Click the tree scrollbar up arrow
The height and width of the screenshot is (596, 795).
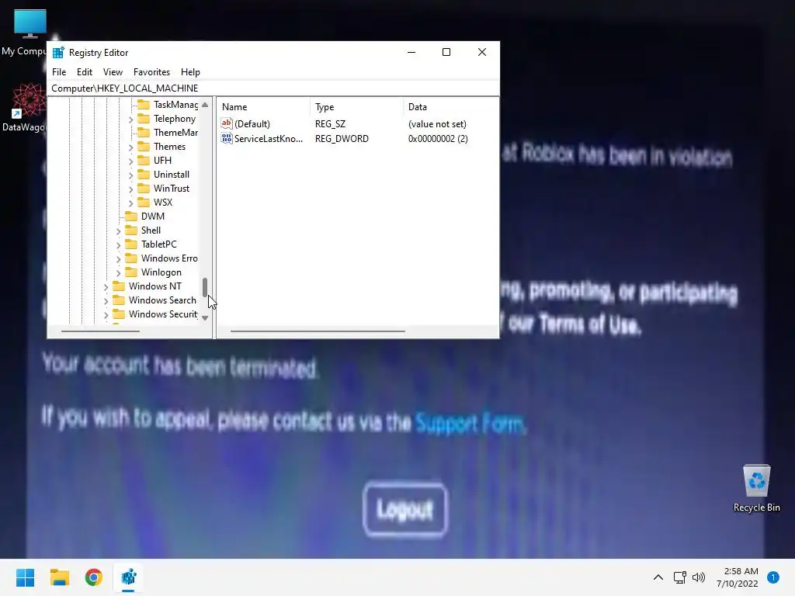pos(205,105)
